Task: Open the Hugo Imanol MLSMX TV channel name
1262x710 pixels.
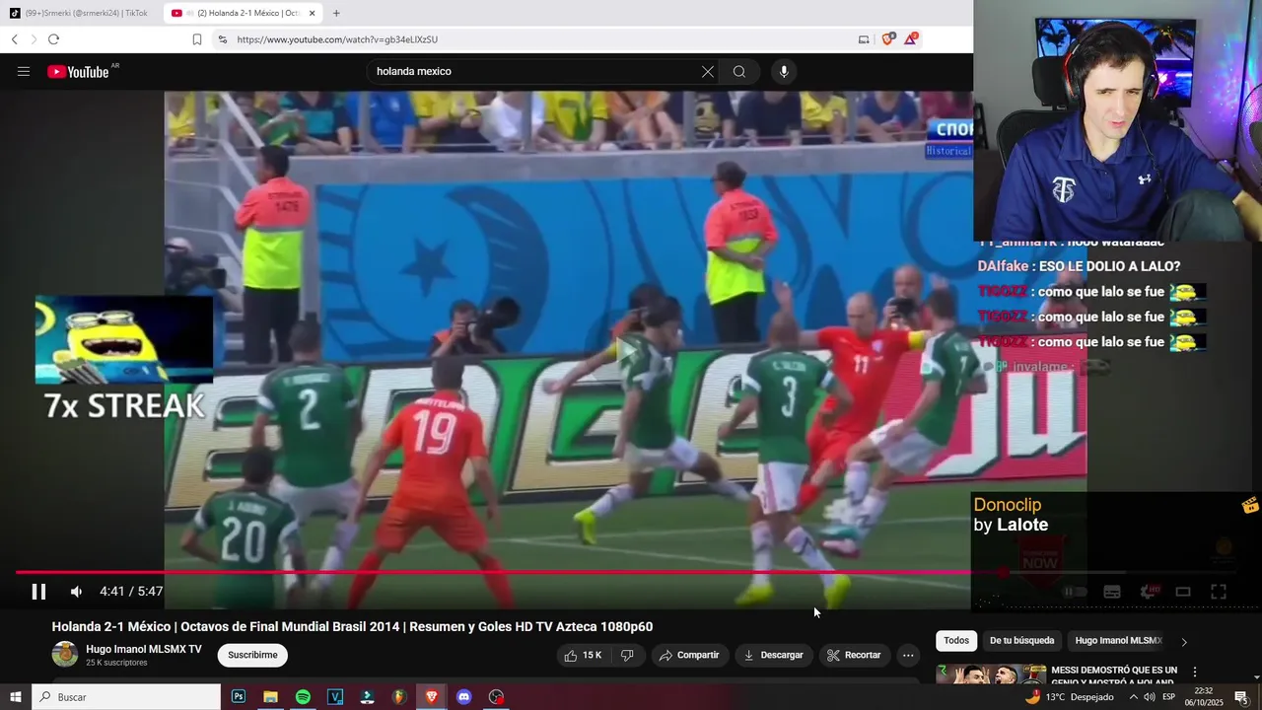Action: tap(144, 649)
